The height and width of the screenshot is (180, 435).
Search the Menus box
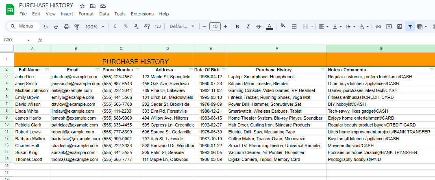tap(23, 26)
